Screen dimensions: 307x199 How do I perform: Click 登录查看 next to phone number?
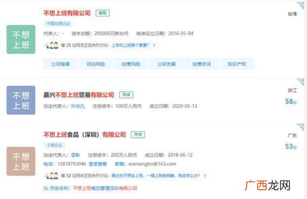coord(98,164)
